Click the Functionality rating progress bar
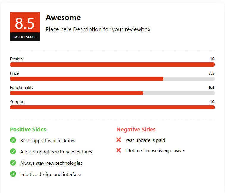The width and height of the screenshot is (225, 193). pyautogui.click(x=112, y=93)
